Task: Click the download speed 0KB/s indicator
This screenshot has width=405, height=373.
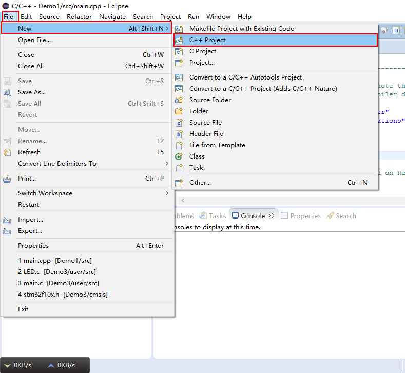Action: (18, 365)
